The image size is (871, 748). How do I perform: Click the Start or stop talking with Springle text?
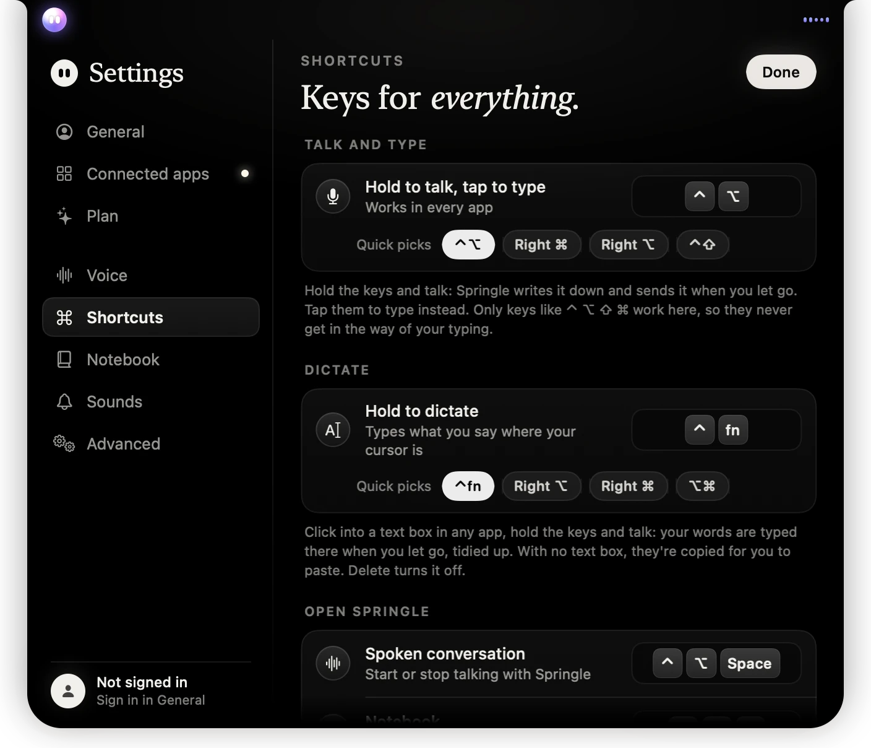tap(478, 674)
